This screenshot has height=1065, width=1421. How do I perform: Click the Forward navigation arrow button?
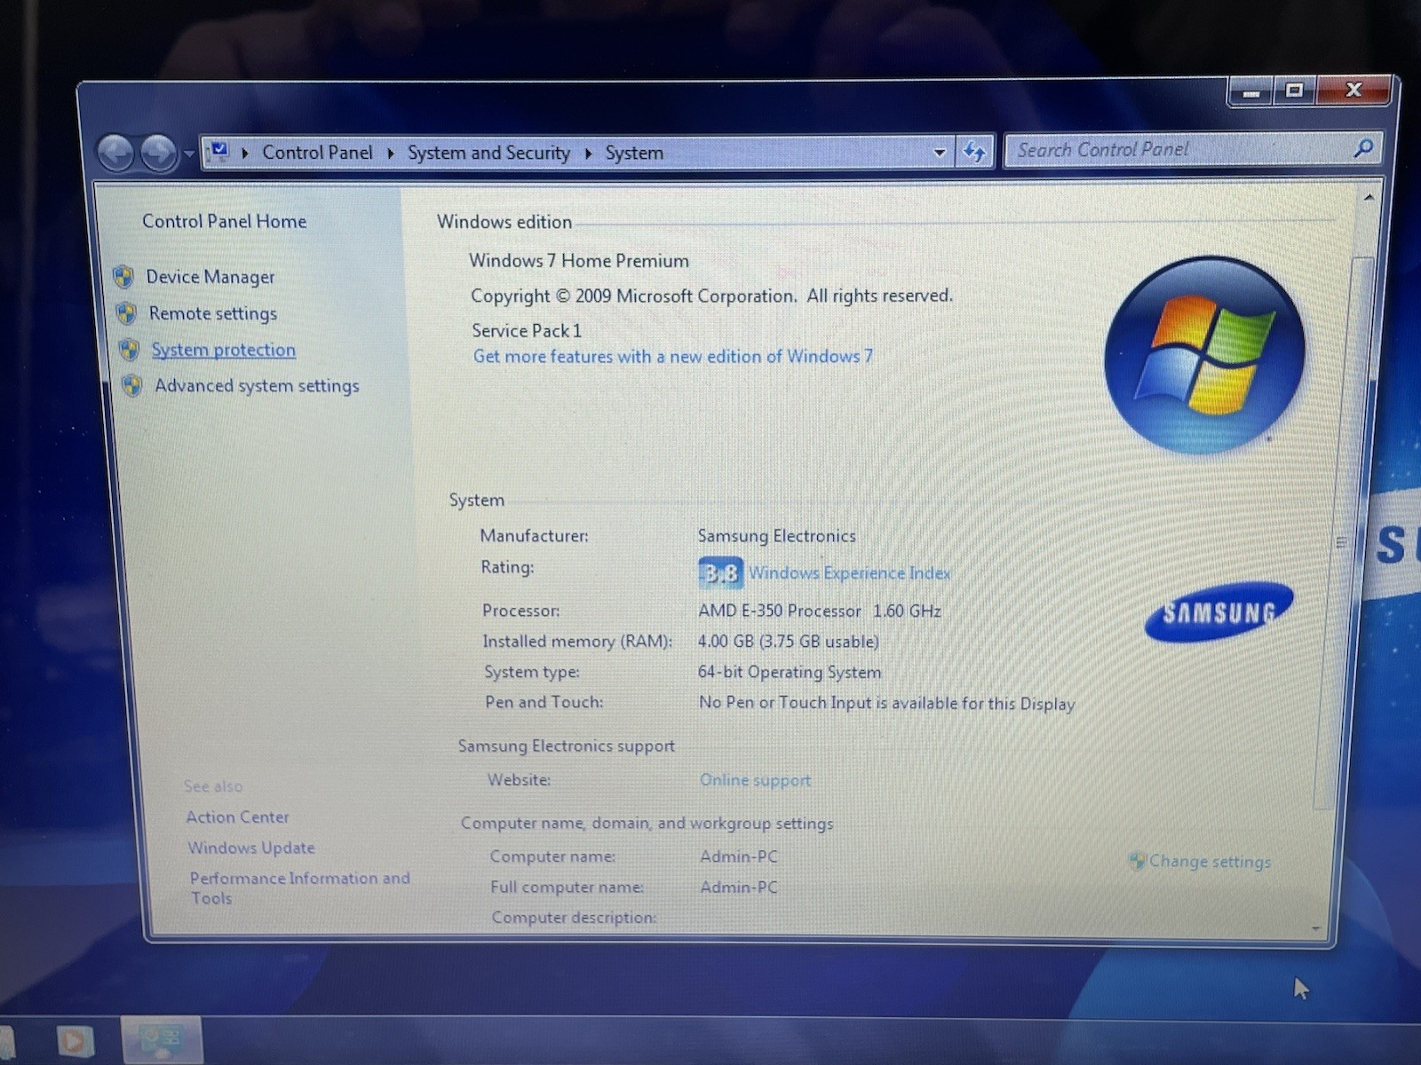tap(159, 154)
